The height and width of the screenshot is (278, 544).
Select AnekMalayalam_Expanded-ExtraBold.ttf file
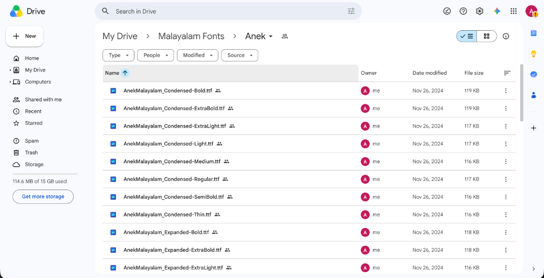(x=309, y=249)
